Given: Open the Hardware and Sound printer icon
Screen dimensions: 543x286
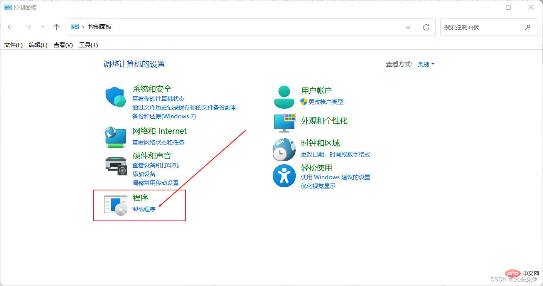Looking at the screenshot, I should pyautogui.click(x=116, y=166).
